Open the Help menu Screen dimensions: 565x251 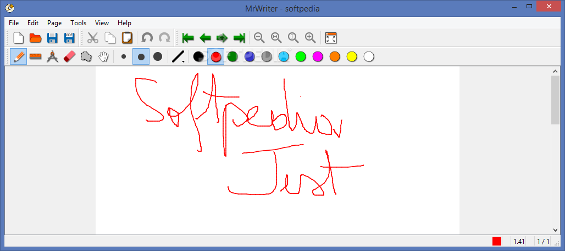124,22
